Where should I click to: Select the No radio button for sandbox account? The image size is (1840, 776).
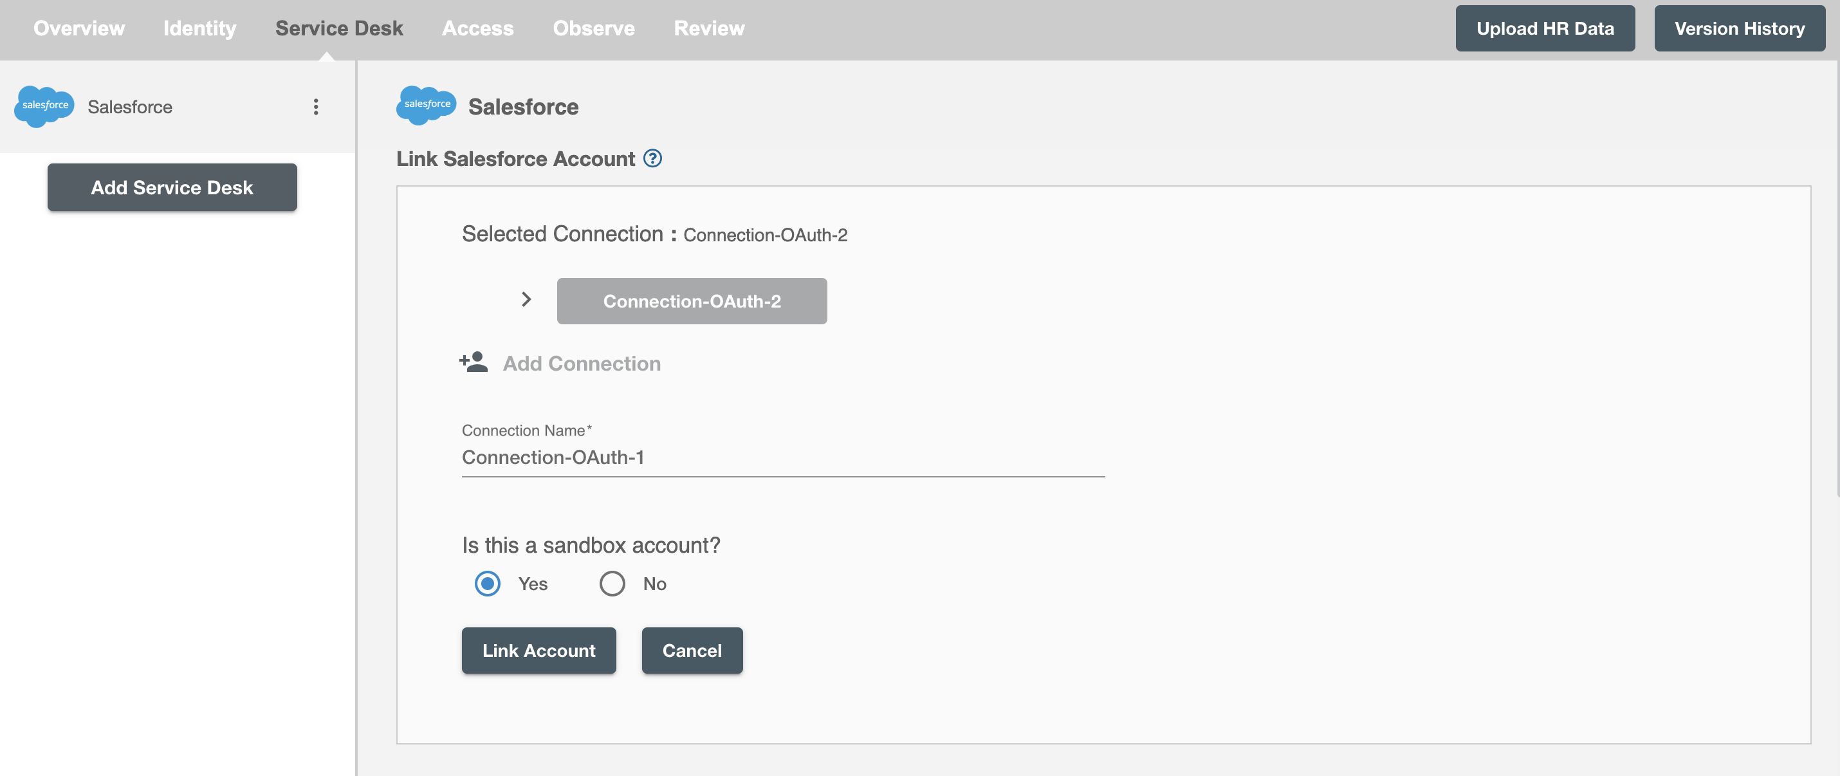tap(611, 584)
